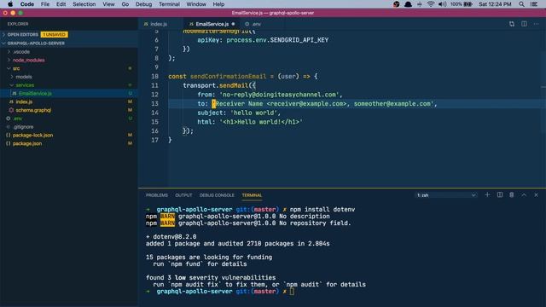This screenshot has width=546, height=307.
Task: Open .env file in explorer tree
Action: pos(17,119)
